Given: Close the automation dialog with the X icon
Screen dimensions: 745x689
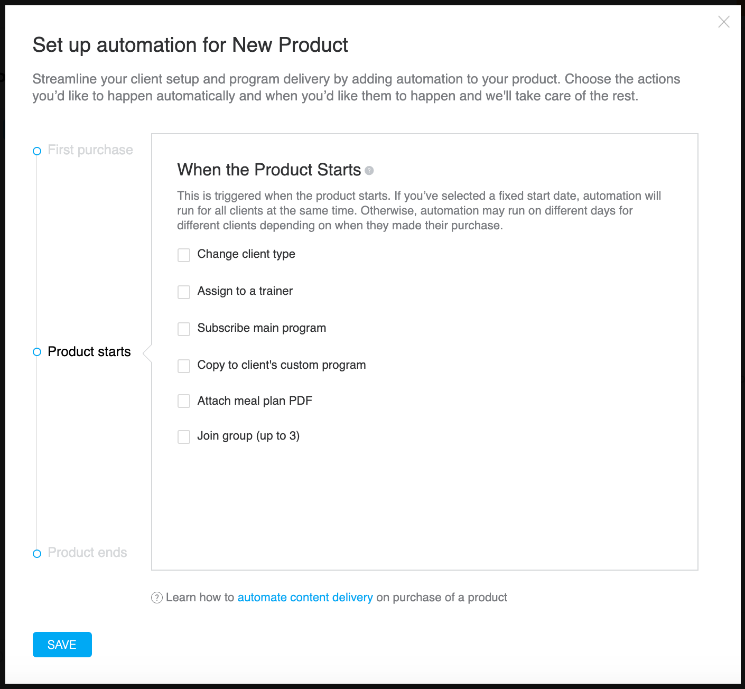Looking at the screenshot, I should coord(724,22).
